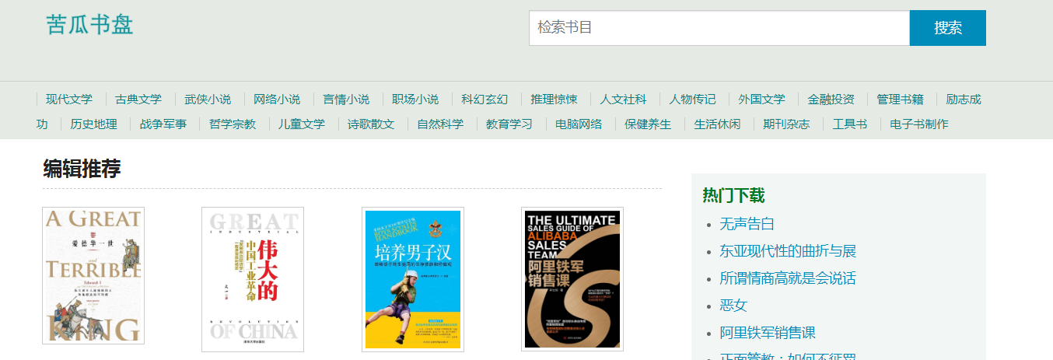The height and width of the screenshot is (360, 1053).
Task: Click the 搜索 button
Action: point(948,28)
